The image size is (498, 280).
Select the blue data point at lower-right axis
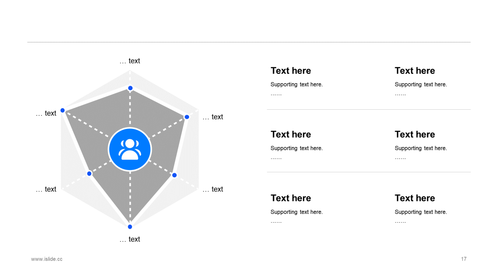point(174,175)
